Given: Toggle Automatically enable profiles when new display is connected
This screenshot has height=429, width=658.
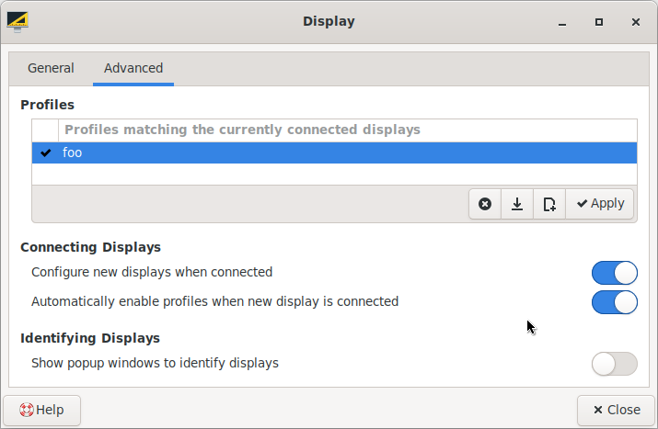Looking at the screenshot, I should tap(615, 302).
